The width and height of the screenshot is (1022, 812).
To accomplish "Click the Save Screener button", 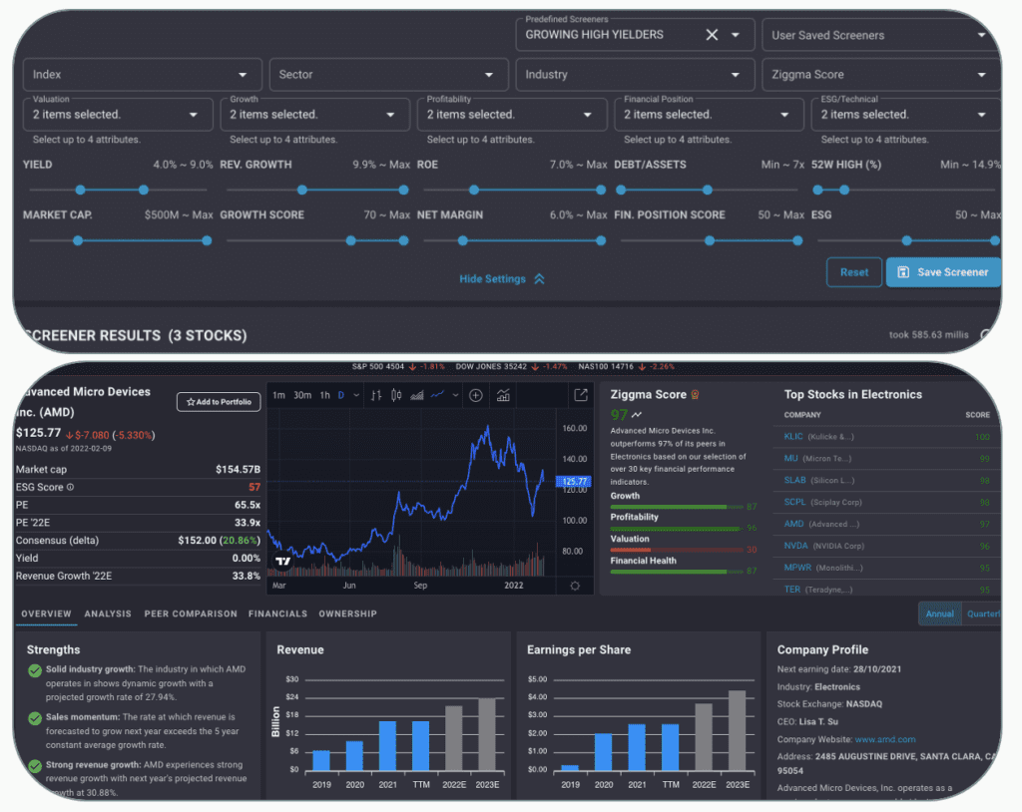I will [943, 272].
